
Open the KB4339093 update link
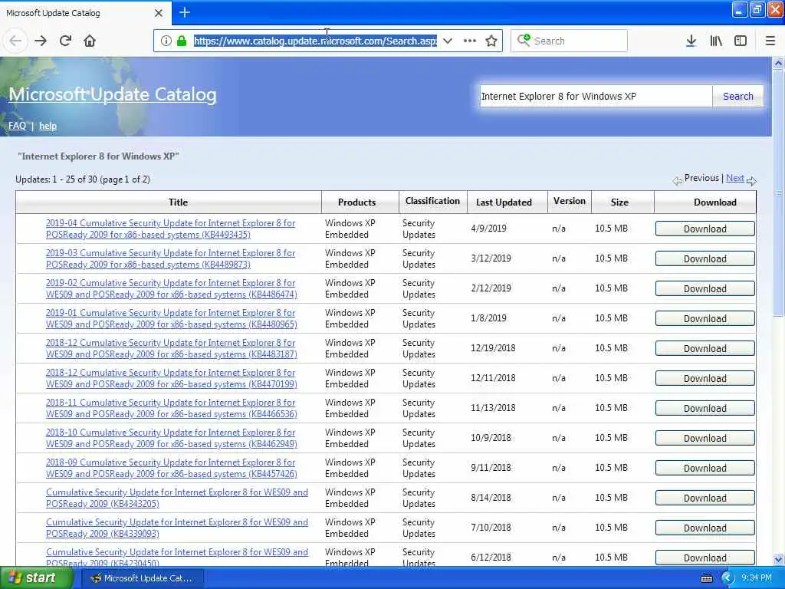pyautogui.click(x=177, y=528)
